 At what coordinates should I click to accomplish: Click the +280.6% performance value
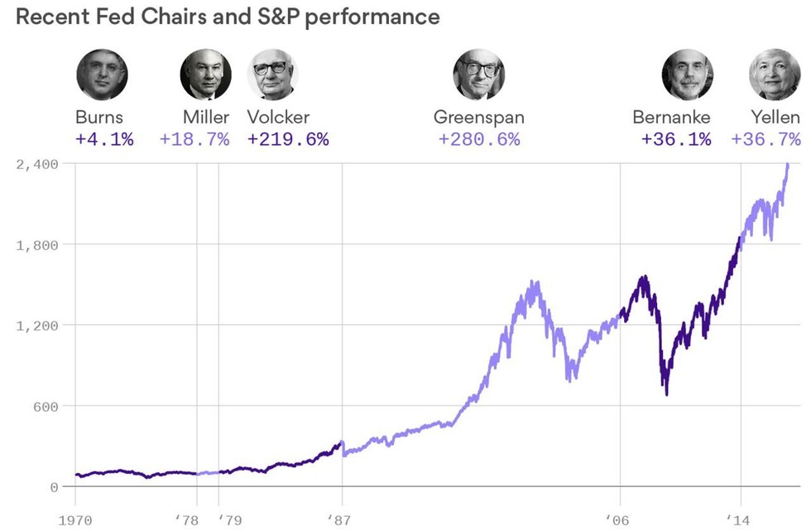tap(478, 139)
